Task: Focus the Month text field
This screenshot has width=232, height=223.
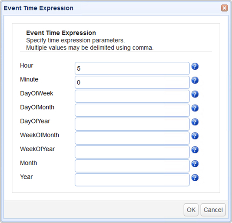Action: tap(132, 166)
